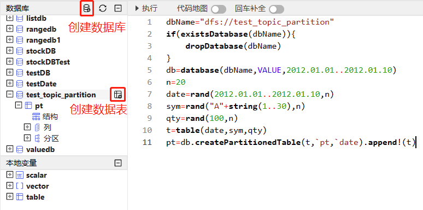Screen dimensions: 423x210
Task: Click the create database icon
Action: (87, 8)
